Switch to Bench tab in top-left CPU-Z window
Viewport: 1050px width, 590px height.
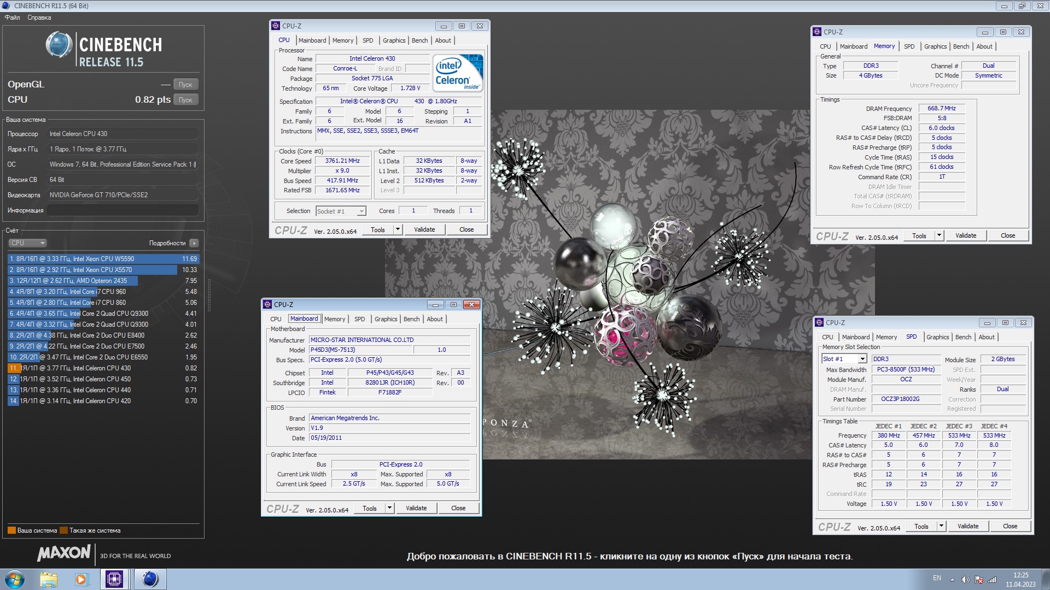click(x=419, y=40)
